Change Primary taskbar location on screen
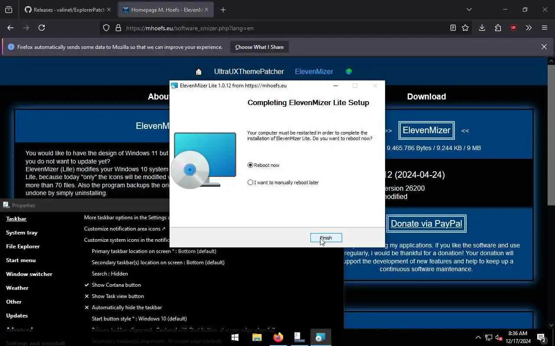Viewport: 555px width, 346px height. pos(154,251)
